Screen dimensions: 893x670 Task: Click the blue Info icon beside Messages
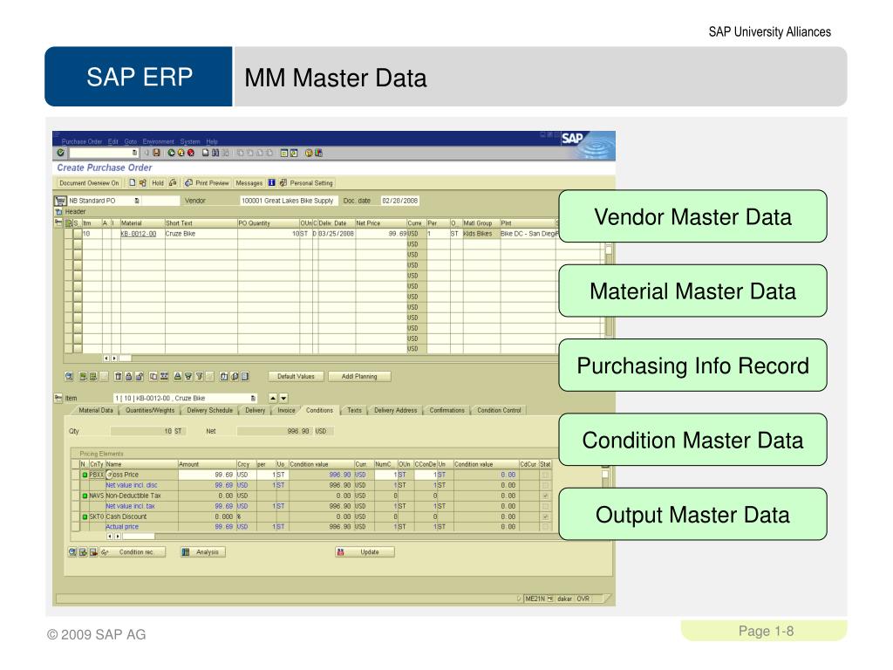272,183
